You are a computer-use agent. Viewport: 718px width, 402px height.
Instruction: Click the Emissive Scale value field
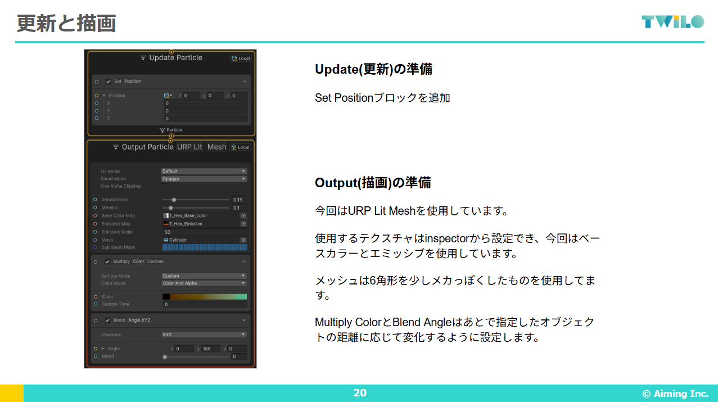point(205,232)
